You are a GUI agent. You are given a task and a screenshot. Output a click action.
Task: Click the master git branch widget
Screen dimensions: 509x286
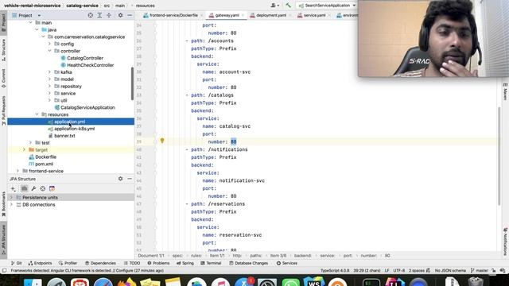[480, 270]
